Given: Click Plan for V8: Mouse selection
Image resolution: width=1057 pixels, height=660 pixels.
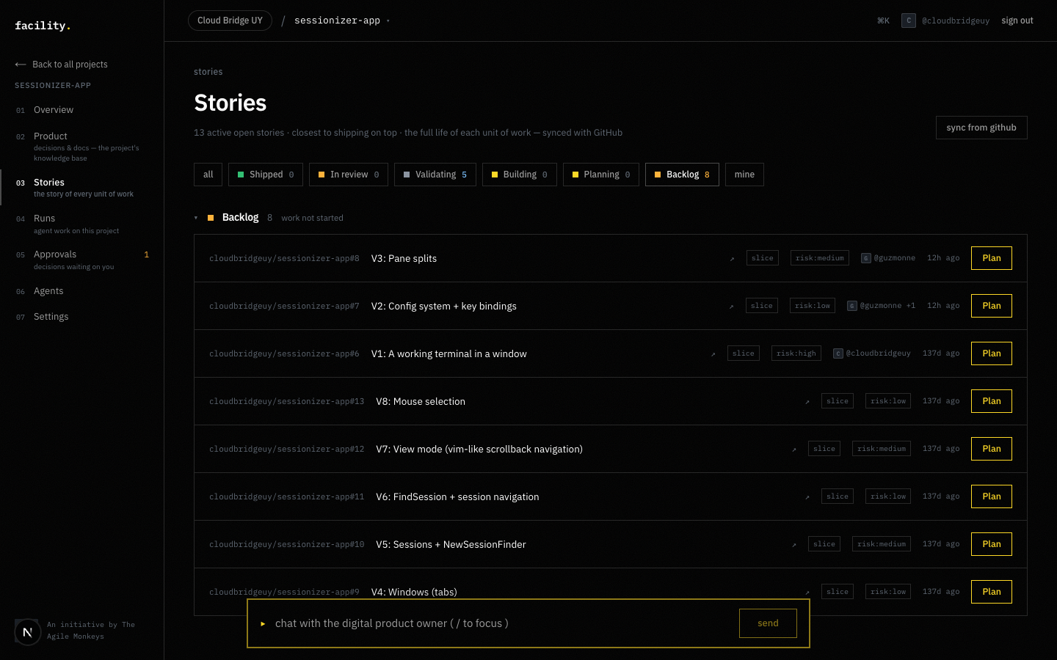Looking at the screenshot, I should tap(992, 401).
